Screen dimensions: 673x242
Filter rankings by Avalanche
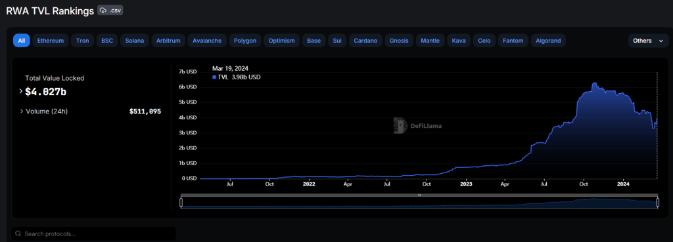click(x=207, y=41)
